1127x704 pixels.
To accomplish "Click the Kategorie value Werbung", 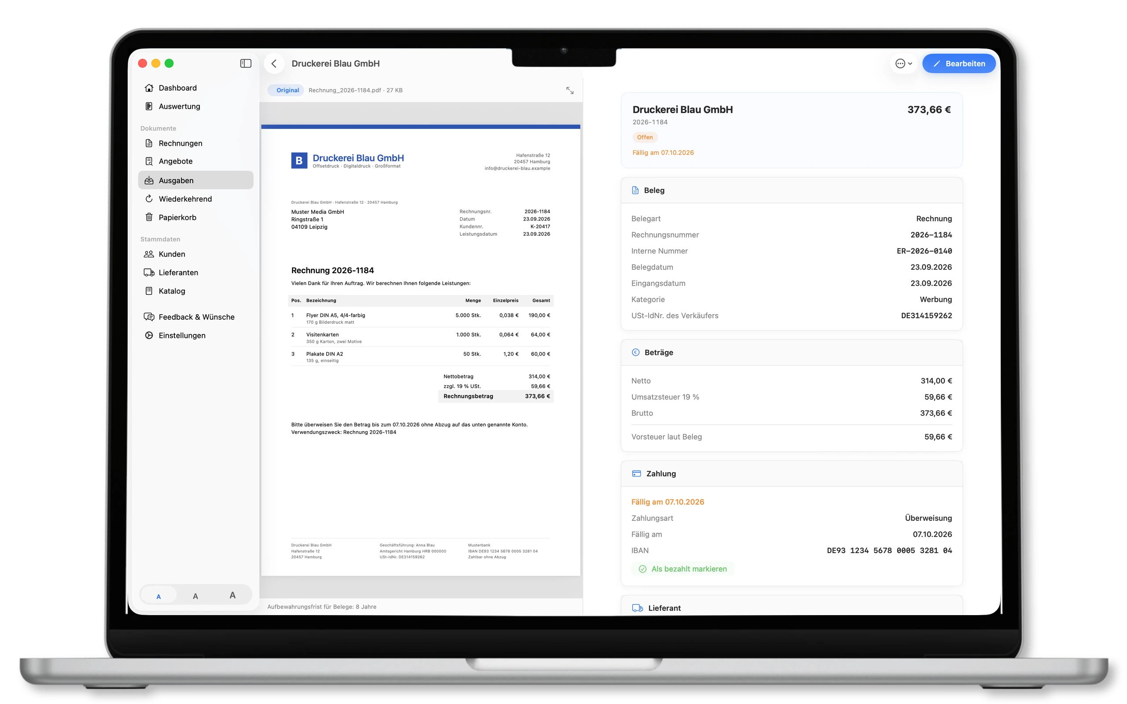I will click(x=935, y=299).
